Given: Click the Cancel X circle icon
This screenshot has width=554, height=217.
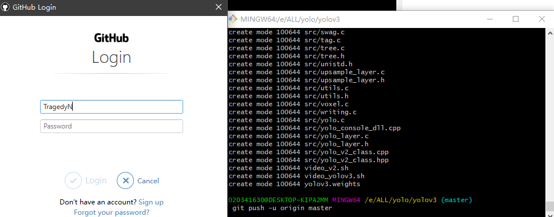Looking at the screenshot, I should tap(125, 180).
